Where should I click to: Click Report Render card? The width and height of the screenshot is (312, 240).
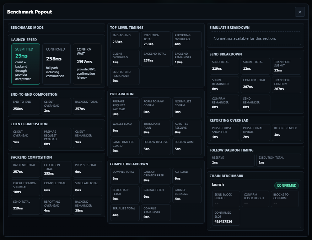286,133
